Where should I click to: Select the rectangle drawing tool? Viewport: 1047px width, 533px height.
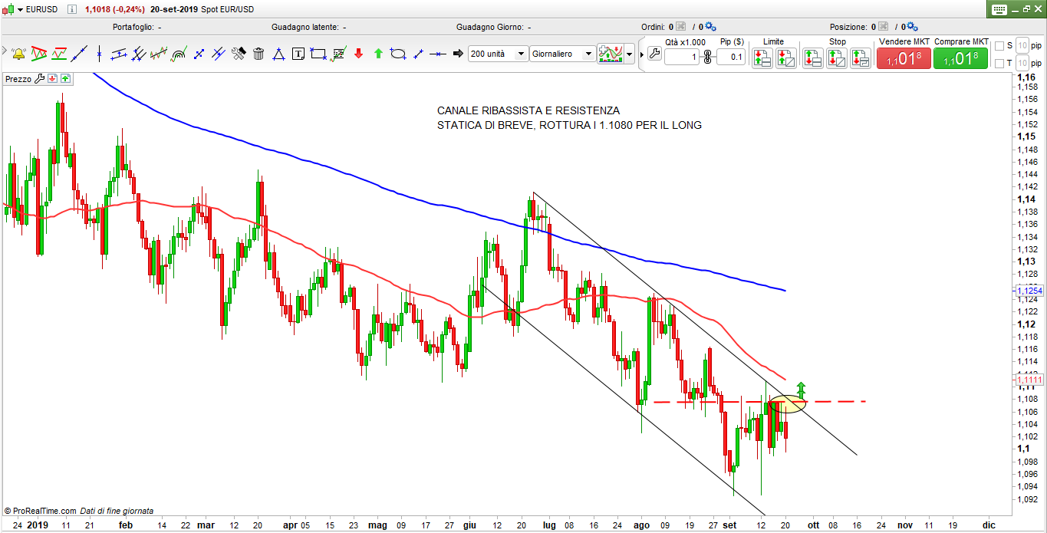(318, 54)
